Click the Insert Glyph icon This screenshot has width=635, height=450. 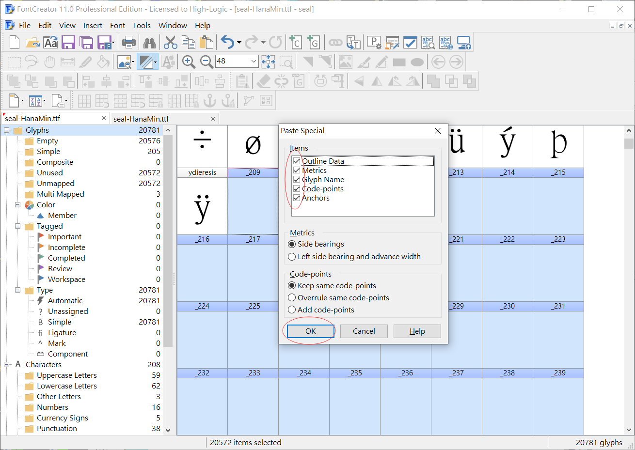[x=314, y=43]
